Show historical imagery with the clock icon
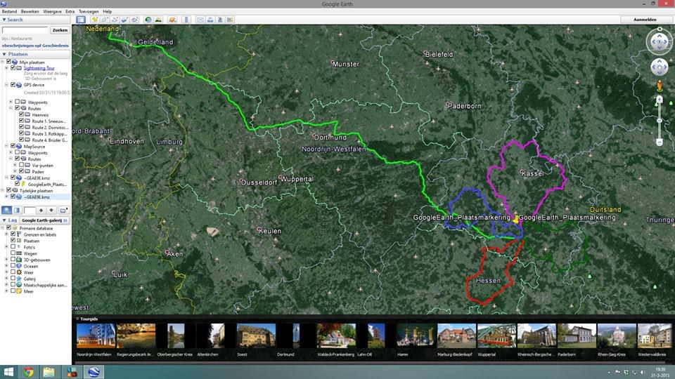The width and height of the screenshot is (675, 379). 148,20
